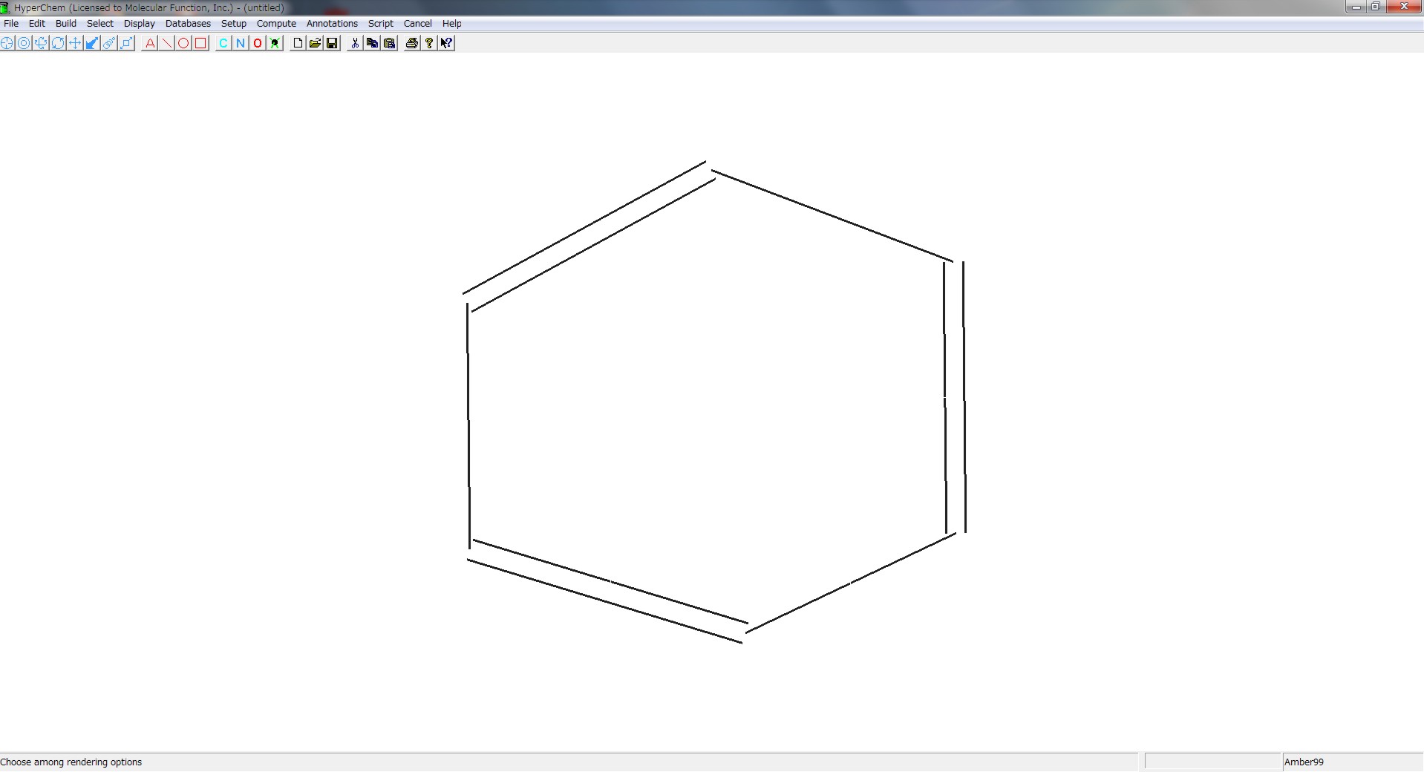The image size is (1424, 772).
Task: Set default element to Carbon (C)
Action: point(223,43)
